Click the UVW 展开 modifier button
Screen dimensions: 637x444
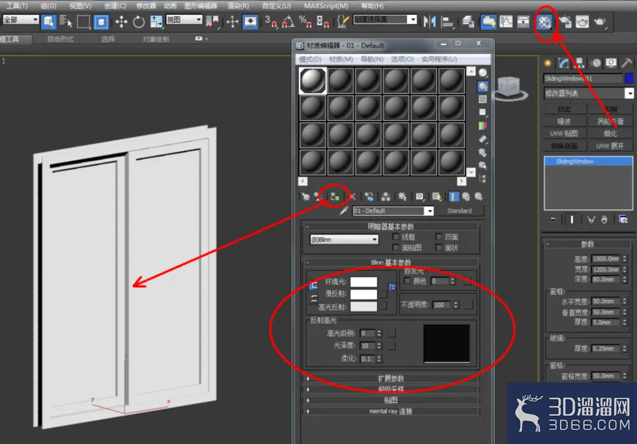pyautogui.click(x=610, y=146)
